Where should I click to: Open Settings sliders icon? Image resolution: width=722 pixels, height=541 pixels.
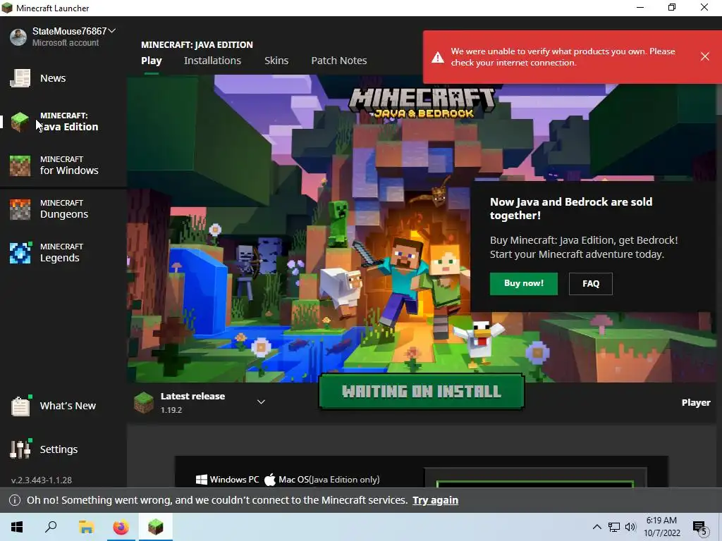click(20, 449)
